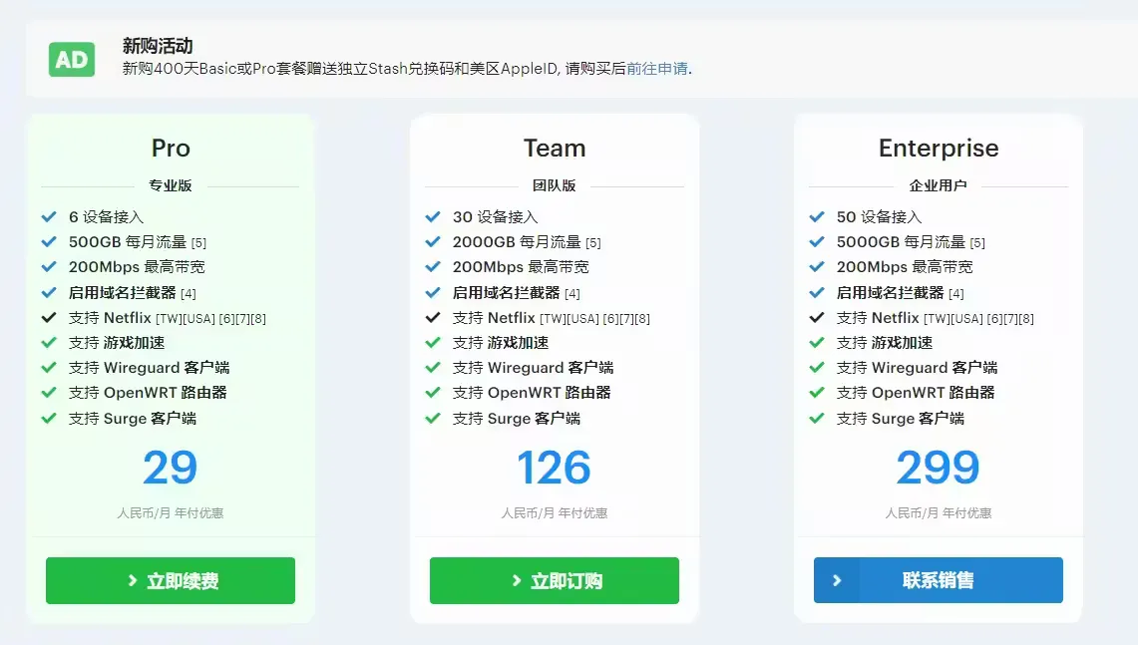This screenshot has height=645, width=1138.
Task: Click green checkmark beside Enterprise 支持 游戏加速
Action: (x=817, y=343)
